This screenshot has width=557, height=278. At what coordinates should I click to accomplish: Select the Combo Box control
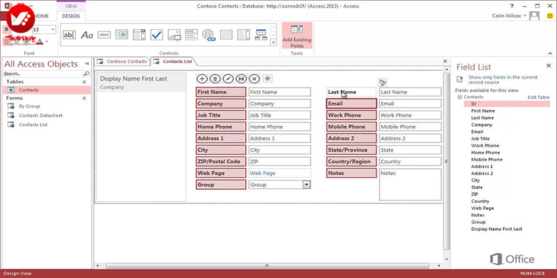(x=139, y=35)
